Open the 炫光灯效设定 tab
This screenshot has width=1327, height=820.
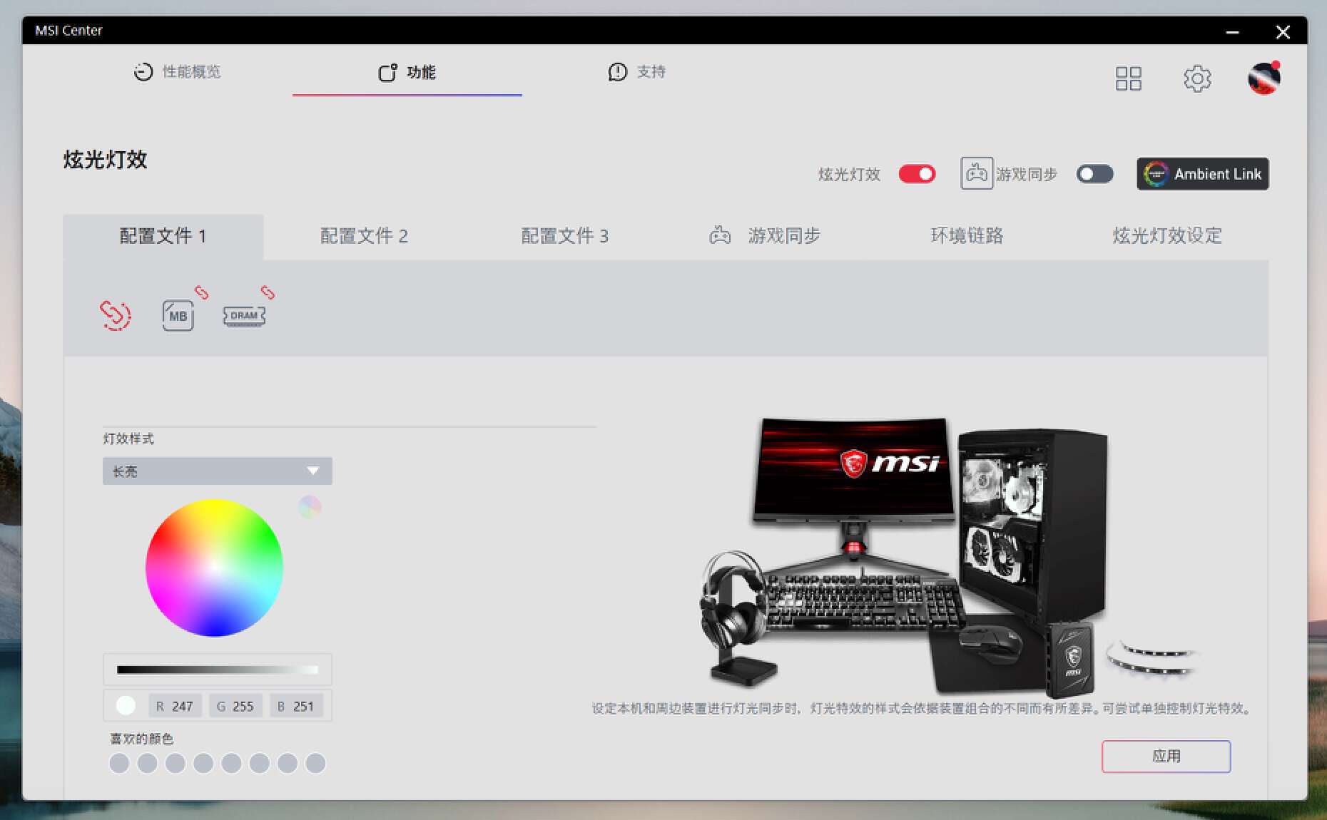1166,236
